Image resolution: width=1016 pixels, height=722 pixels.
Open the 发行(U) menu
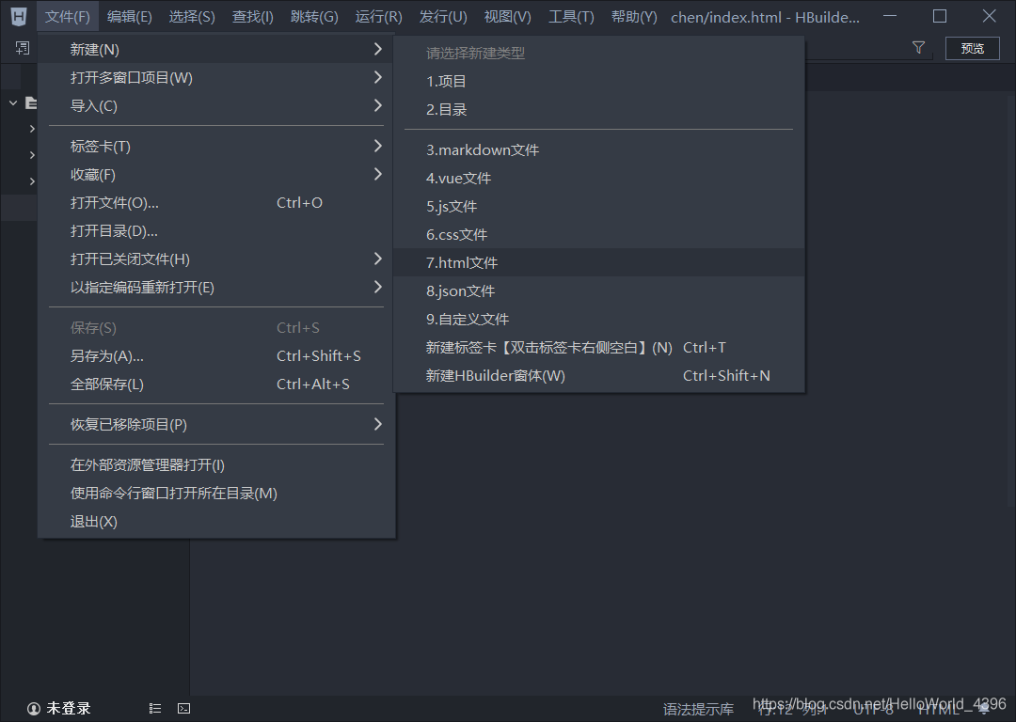click(443, 17)
